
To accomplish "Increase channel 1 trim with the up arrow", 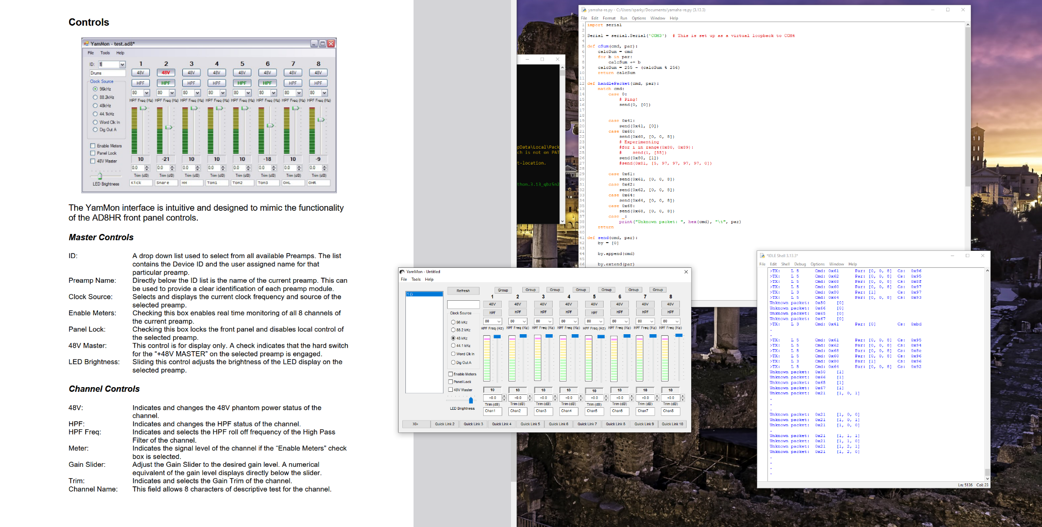I will 504,396.
